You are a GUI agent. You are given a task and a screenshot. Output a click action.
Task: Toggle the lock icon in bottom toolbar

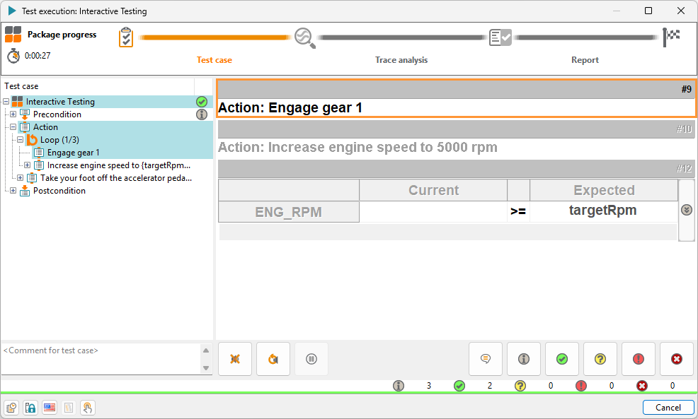tap(30, 408)
